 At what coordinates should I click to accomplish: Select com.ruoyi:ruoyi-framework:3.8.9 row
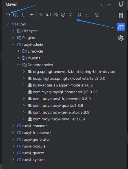click(59, 99)
